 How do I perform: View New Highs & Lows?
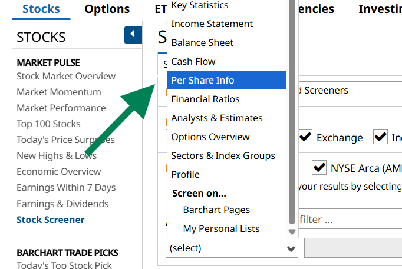pos(56,155)
